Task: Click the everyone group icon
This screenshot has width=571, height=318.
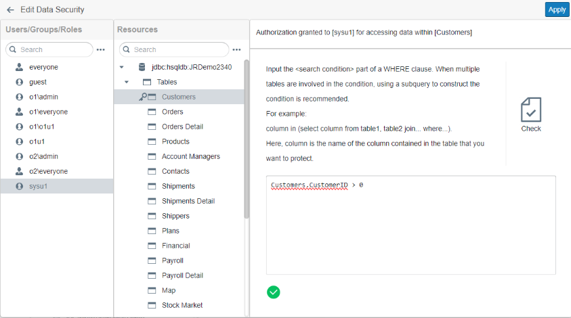Action: (x=19, y=67)
